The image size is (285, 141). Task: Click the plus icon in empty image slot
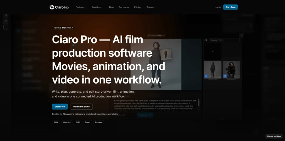click(213, 51)
